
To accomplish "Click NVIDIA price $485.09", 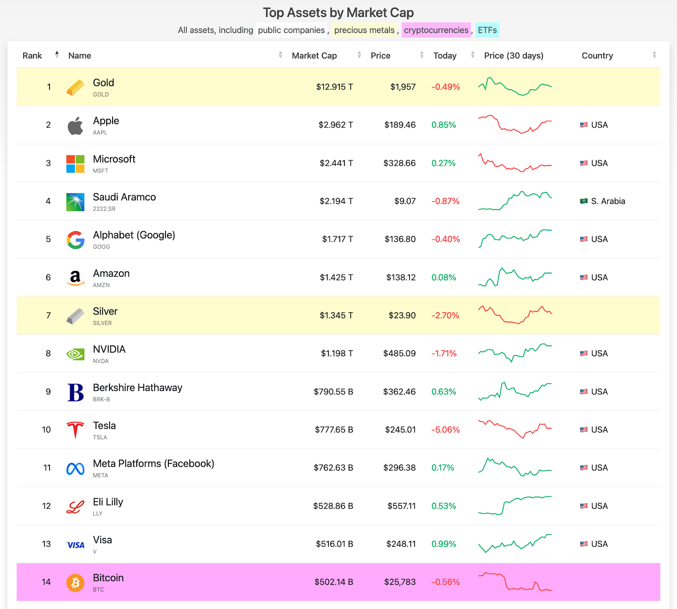I will tap(399, 353).
